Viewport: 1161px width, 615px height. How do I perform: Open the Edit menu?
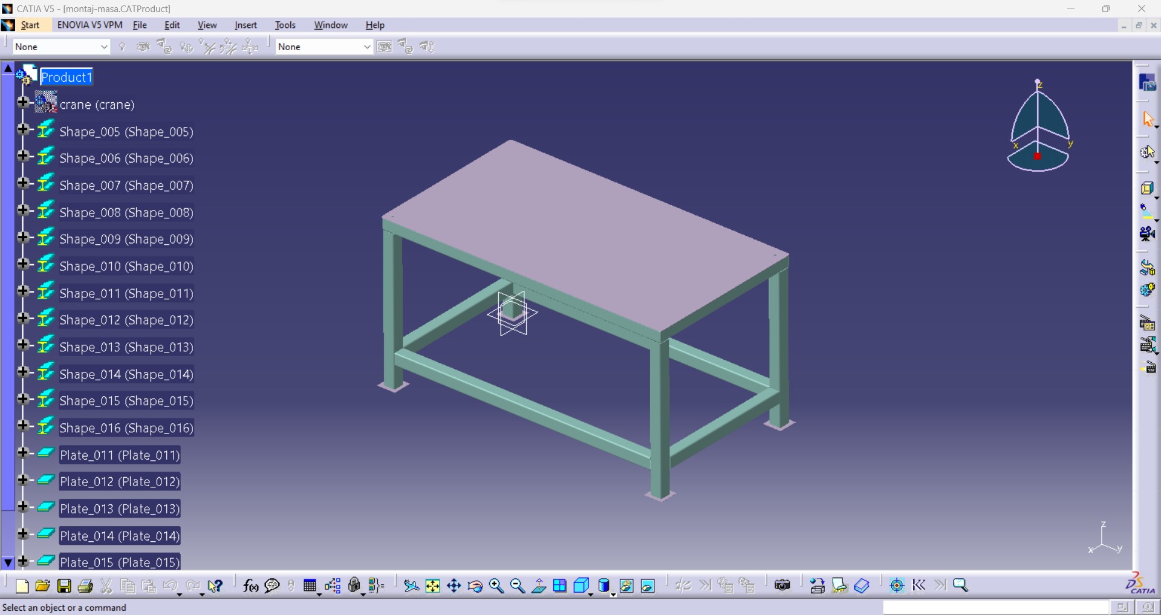point(172,25)
